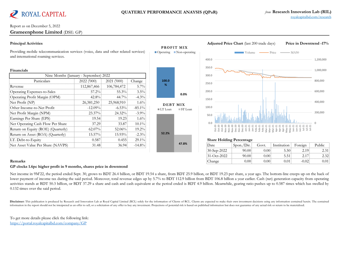Viewport: 339px width, 262px height.
Task: Click the 62.07% ROE value
Action: 94,129
